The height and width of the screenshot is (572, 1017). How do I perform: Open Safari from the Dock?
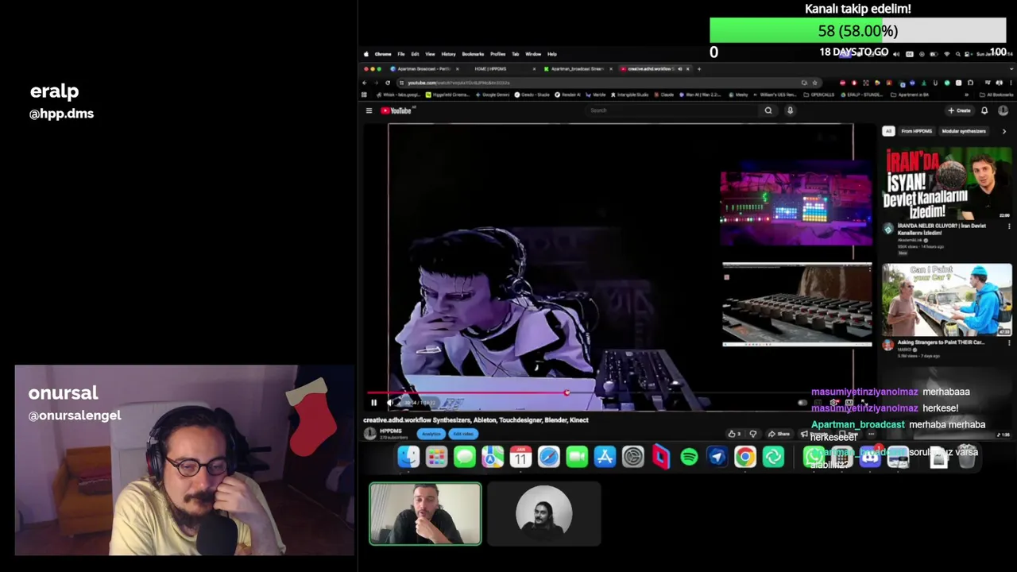[549, 457]
